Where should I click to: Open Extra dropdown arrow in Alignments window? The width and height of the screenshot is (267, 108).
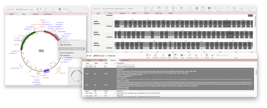tap(212, 8)
